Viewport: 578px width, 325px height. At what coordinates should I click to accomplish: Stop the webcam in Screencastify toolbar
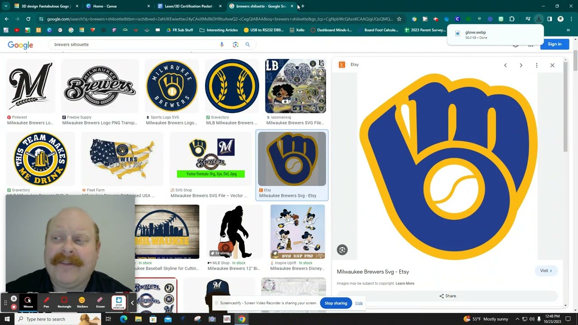pos(119,302)
